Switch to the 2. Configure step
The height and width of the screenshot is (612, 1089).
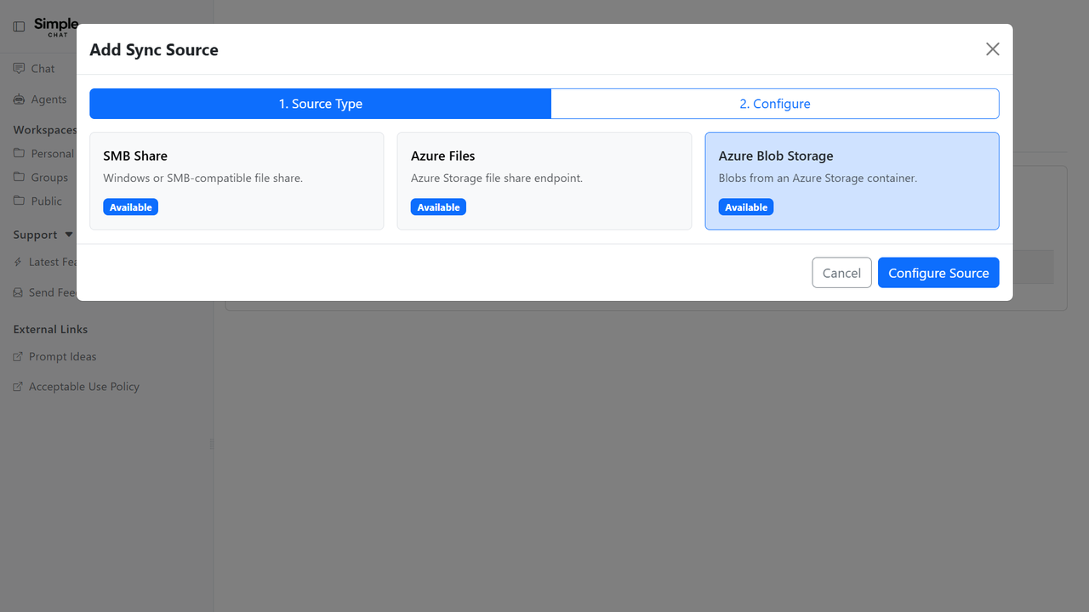[775, 104]
